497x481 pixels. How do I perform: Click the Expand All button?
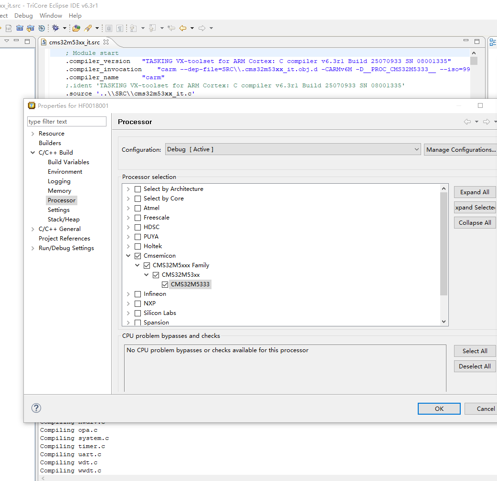point(475,192)
